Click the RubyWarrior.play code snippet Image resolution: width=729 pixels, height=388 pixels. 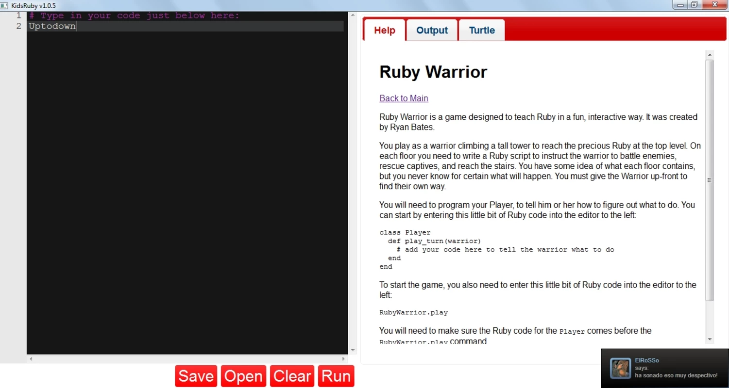pyautogui.click(x=413, y=312)
